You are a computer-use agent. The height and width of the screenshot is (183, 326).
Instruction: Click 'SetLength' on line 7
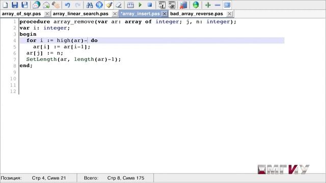(41, 59)
